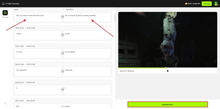This screenshot has height=109, width=220.
Task: Click end timestamp 00:00:47.245
Action: pos(31,83)
